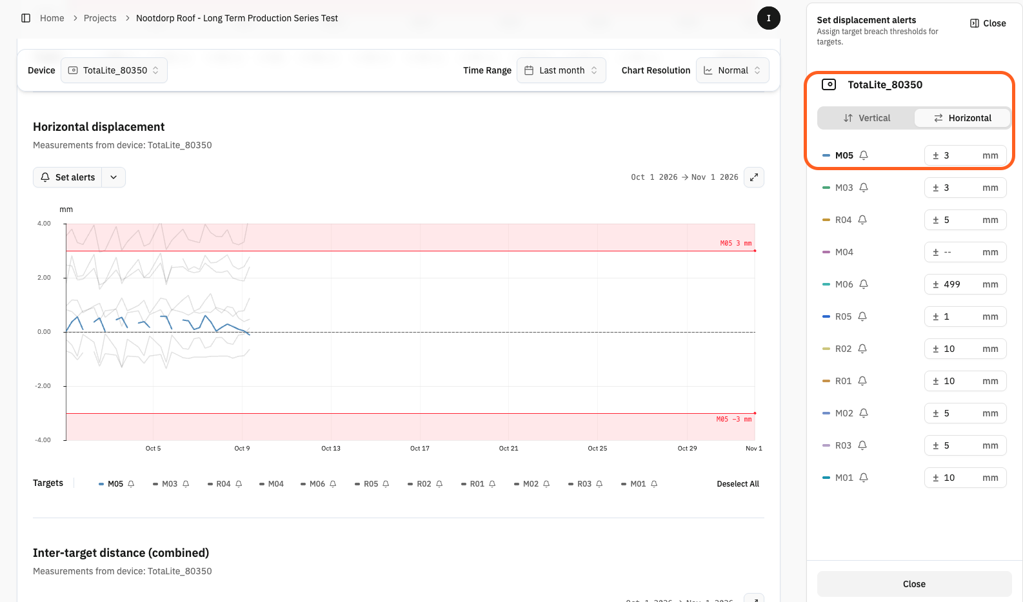Viewport: 1023px width, 602px height.
Task: Click Deselect All targets
Action: [738, 484]
